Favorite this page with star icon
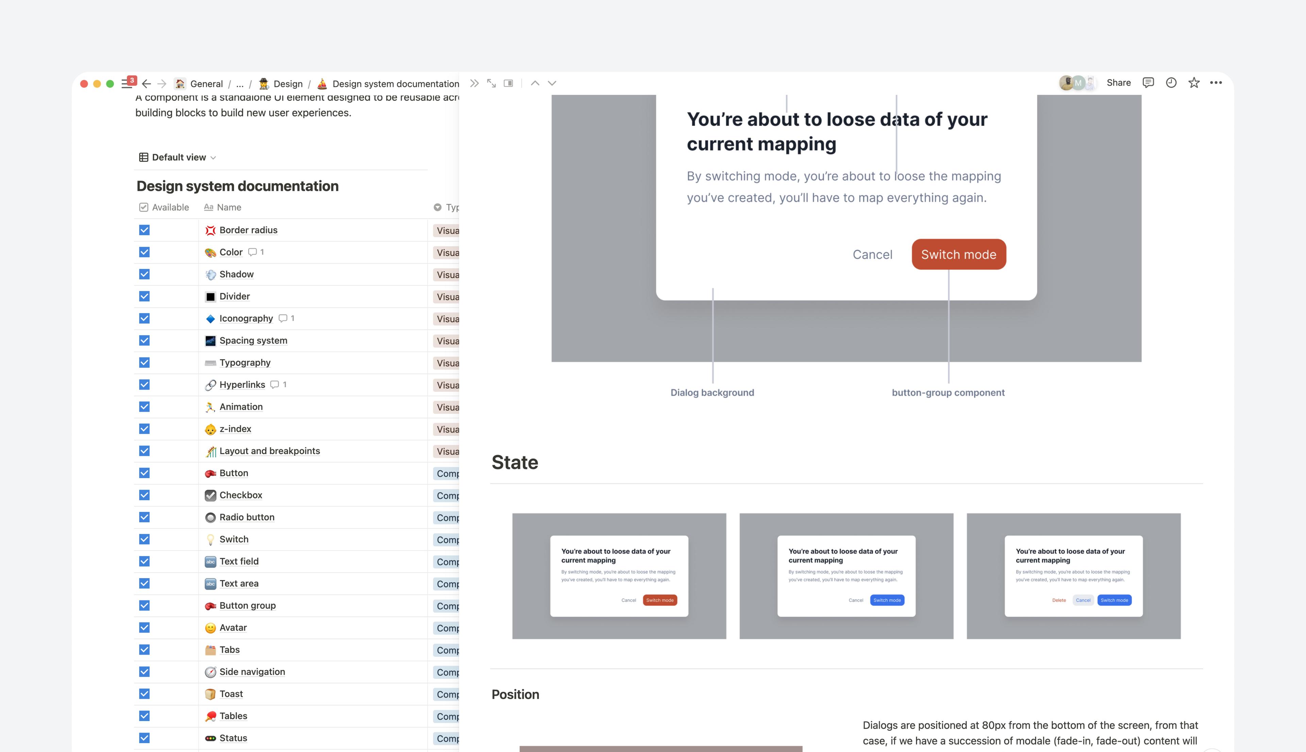The image size is (1306, 752). 1193,83
